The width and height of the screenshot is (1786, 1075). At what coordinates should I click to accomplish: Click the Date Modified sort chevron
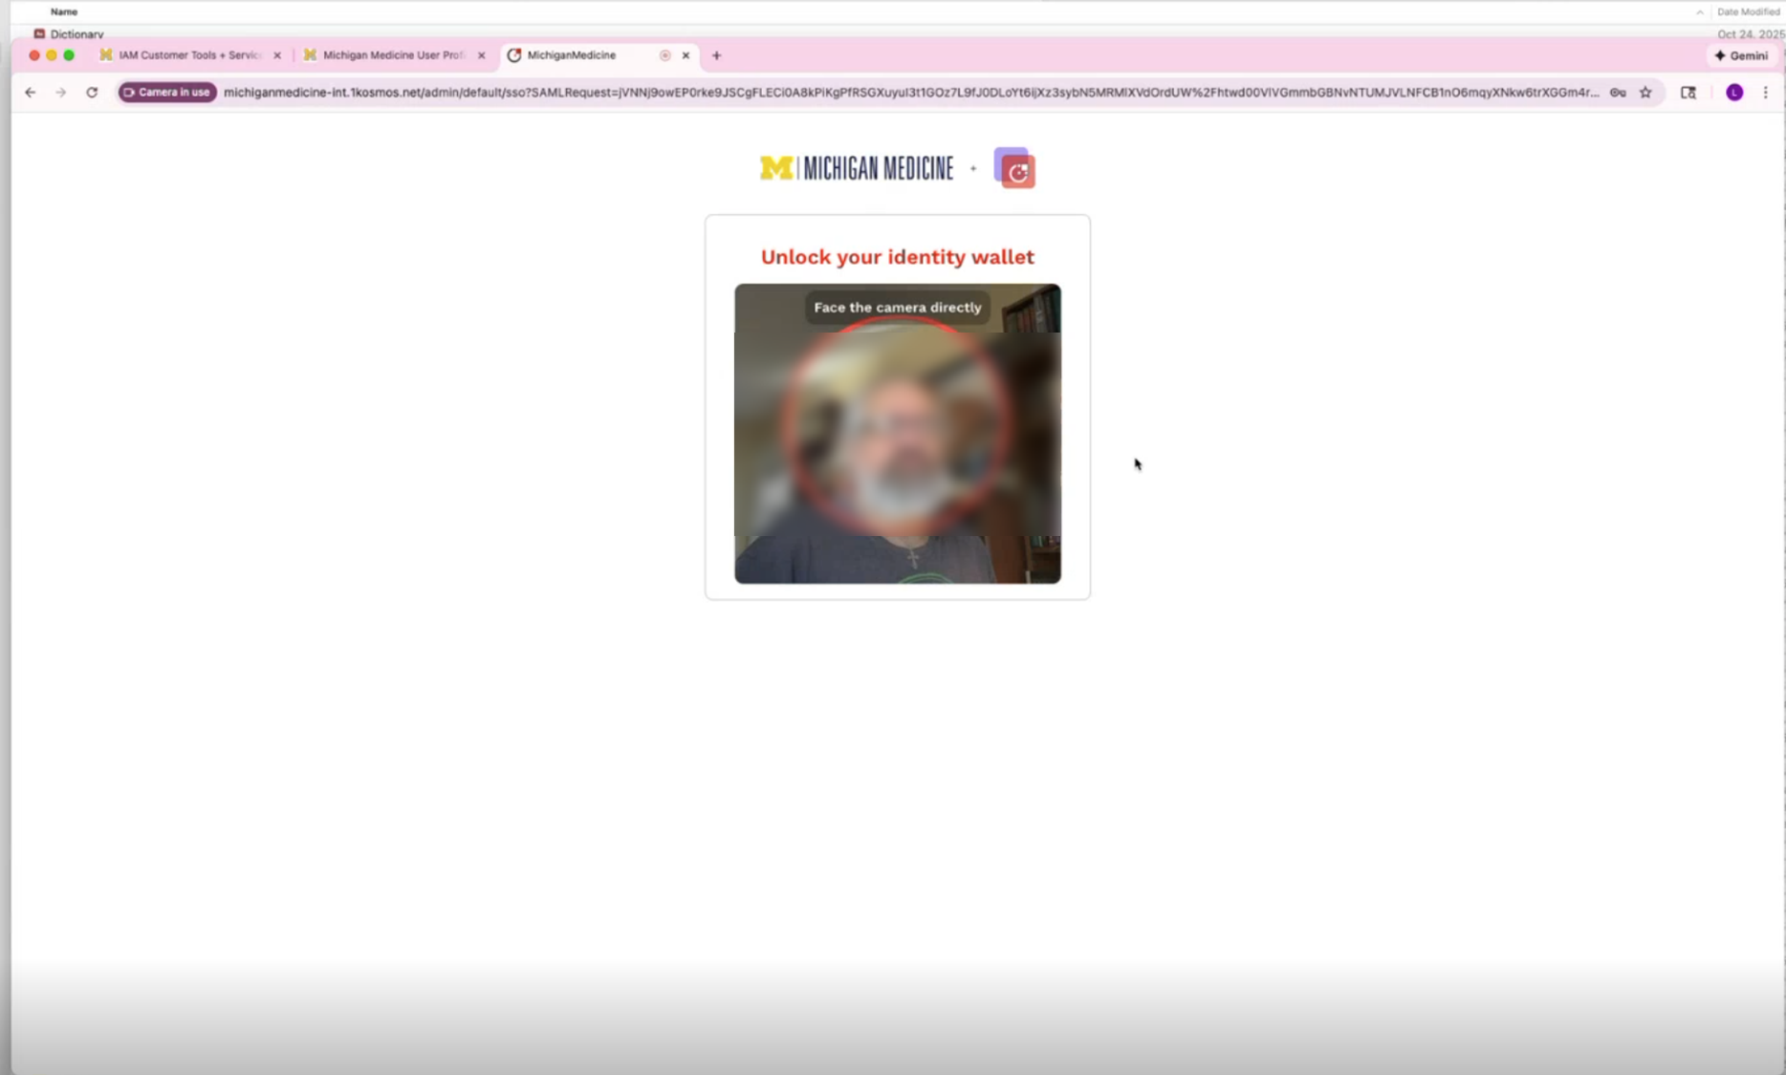(1699, 12)
